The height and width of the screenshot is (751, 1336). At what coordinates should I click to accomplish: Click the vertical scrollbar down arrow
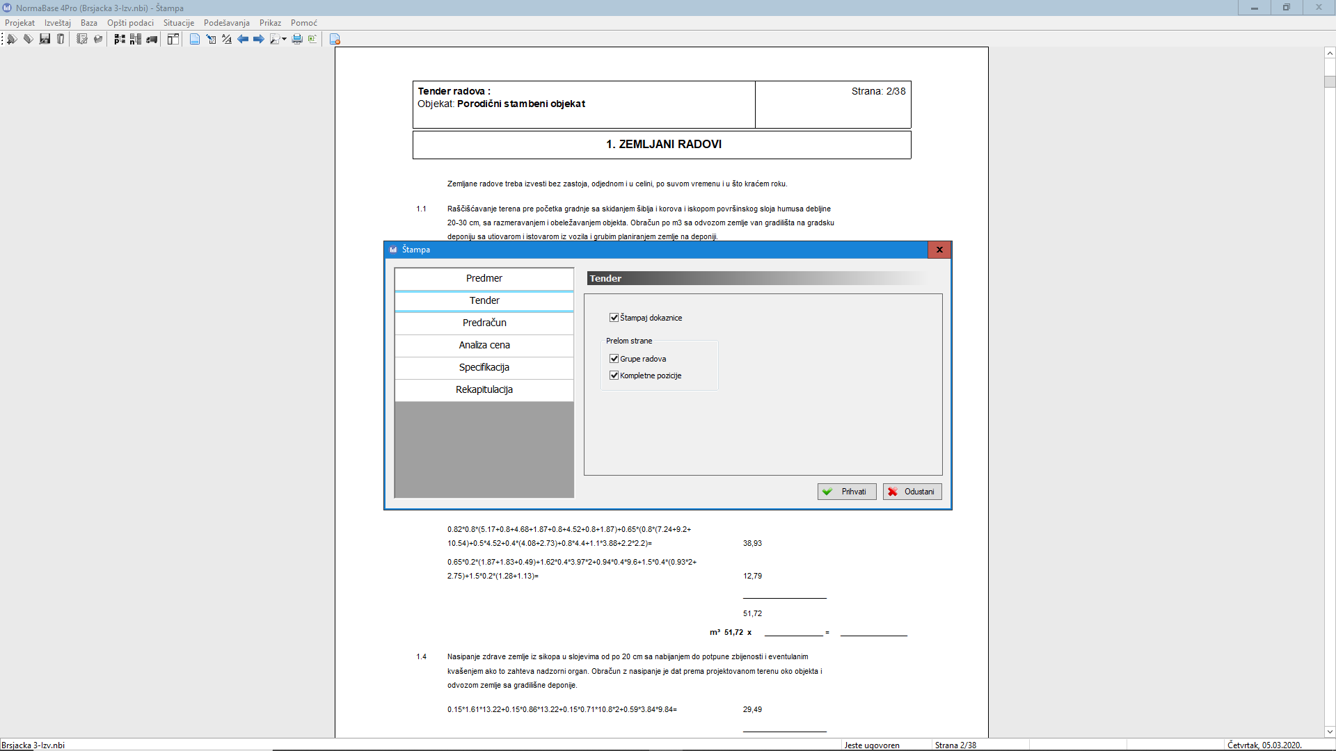click(1330, 731)
